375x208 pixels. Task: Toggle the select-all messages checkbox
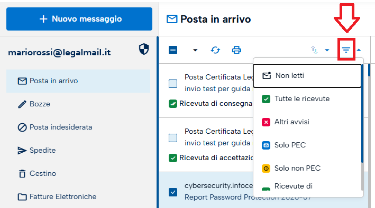click(x=173, y=50)
